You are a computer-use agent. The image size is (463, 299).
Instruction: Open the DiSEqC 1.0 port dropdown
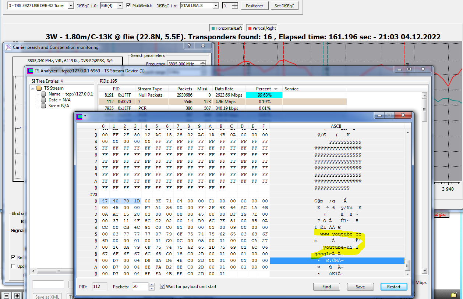120,6
